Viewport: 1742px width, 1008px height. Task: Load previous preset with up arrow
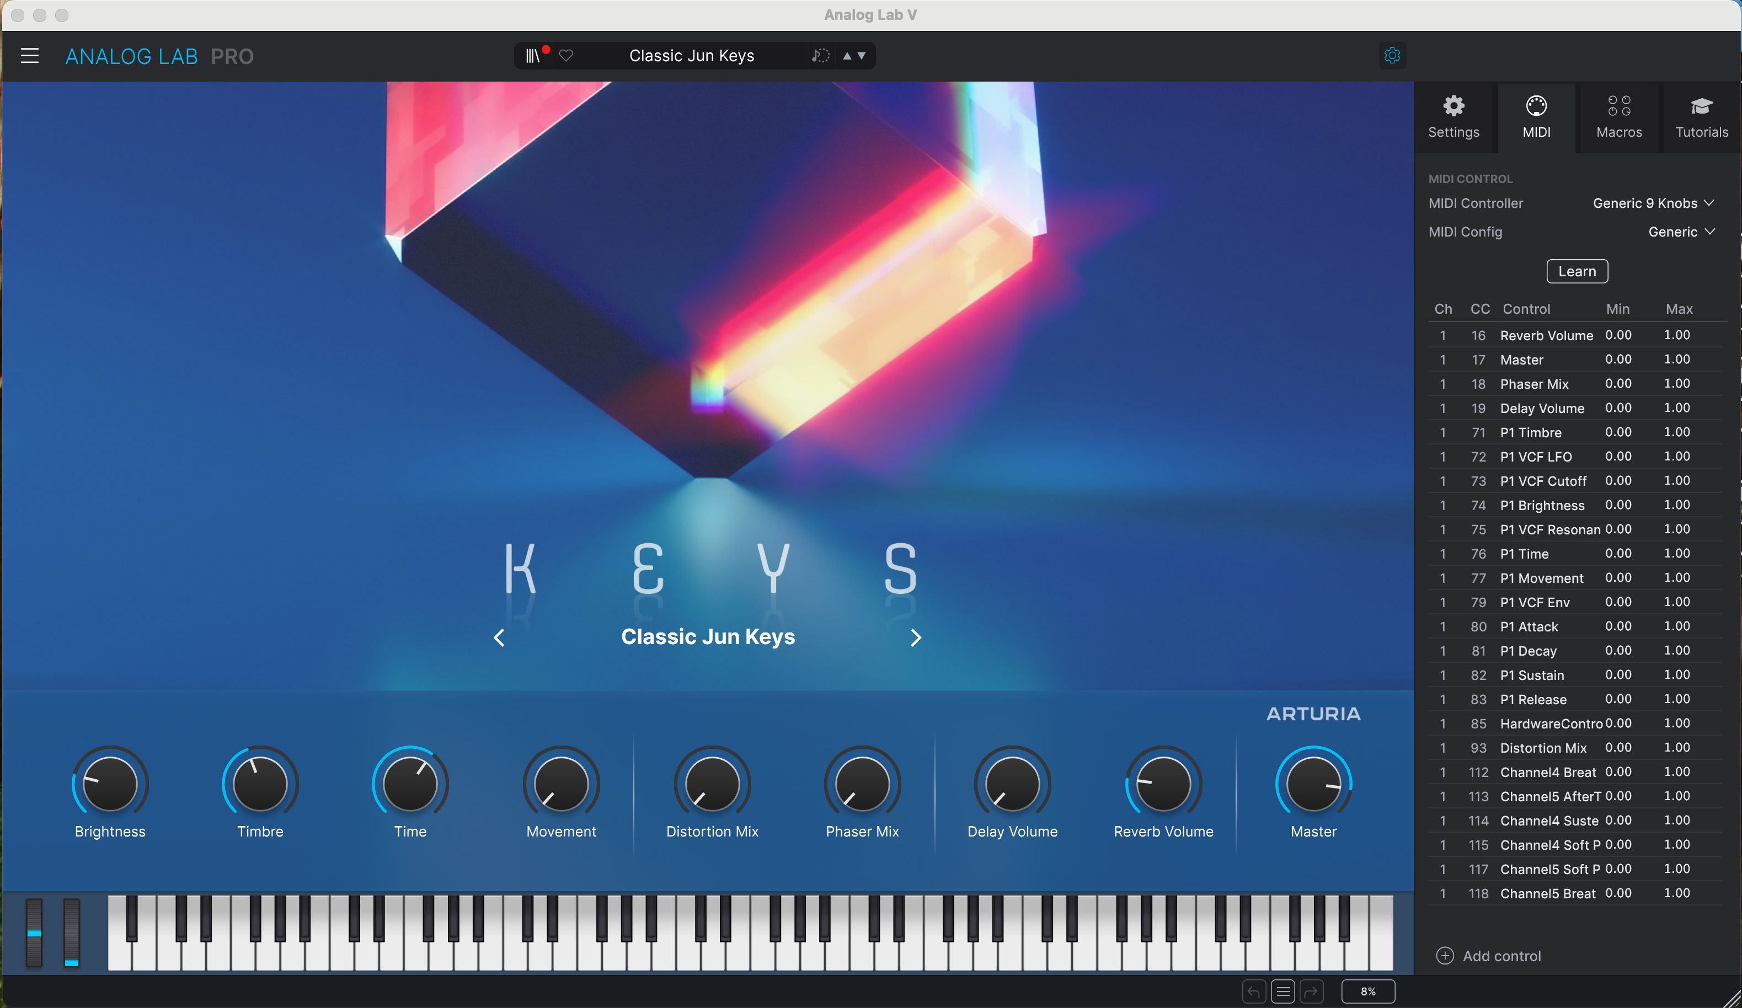pyautogui.click(x=847, y=56)
